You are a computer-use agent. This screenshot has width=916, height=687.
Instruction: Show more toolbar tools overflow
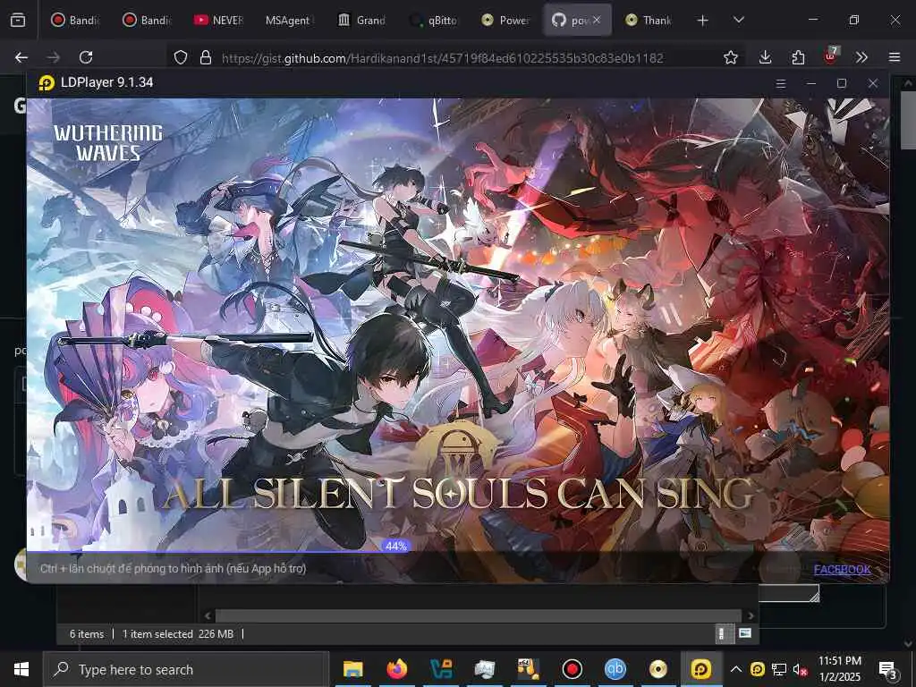pyautogui.click(x=861, y=57)
